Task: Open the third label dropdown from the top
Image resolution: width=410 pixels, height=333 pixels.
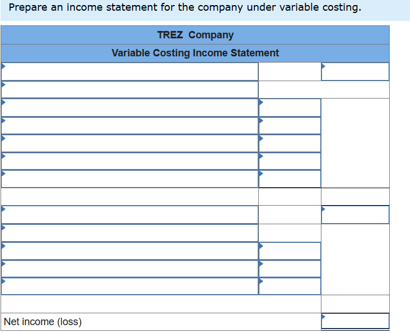Action: 130,108
